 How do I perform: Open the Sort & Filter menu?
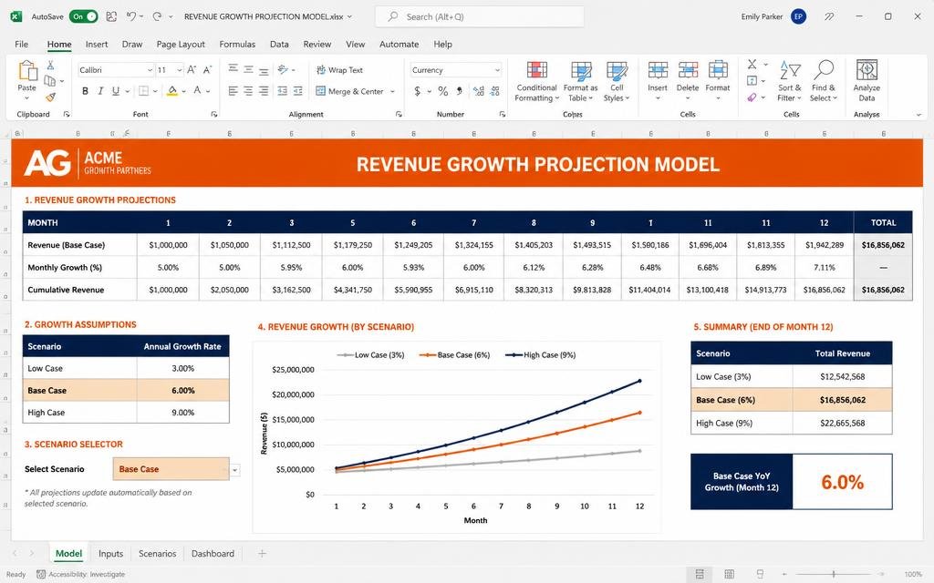[x=789, y=81]
